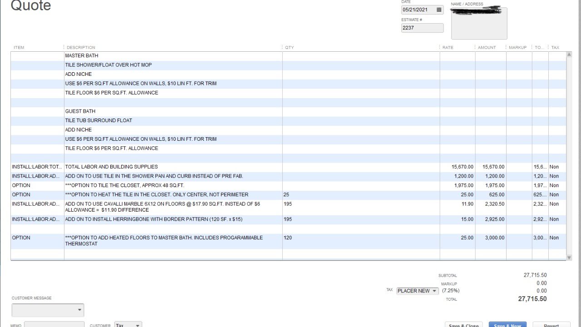Select ADD HEATED FLOORS TO MASTER BATH description
The width and height of the screenshot is (581, 327).
click(164, 241)
